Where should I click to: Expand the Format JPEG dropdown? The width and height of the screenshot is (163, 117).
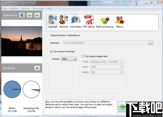[69, 59]
